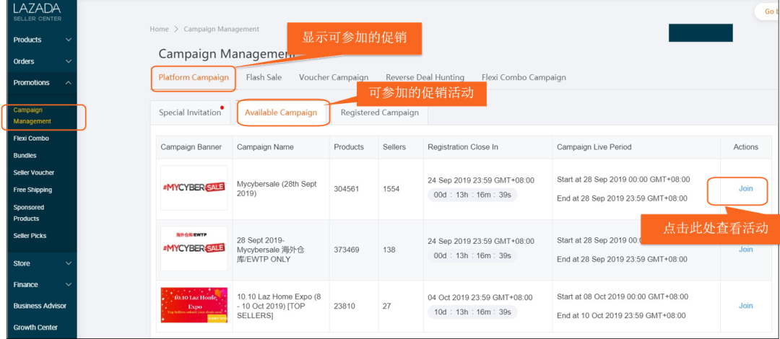Click End at 10 Oct 2019 text

[621, 316]
